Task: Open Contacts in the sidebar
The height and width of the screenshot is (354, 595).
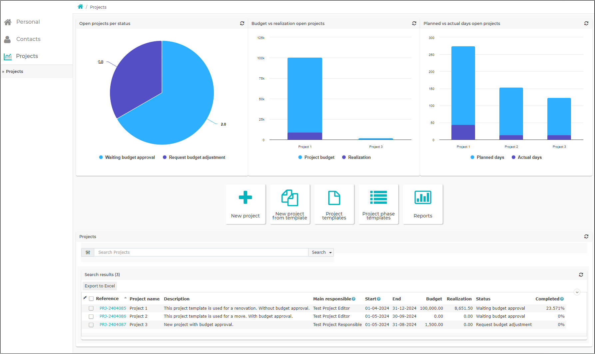Action: pos(28,39)
